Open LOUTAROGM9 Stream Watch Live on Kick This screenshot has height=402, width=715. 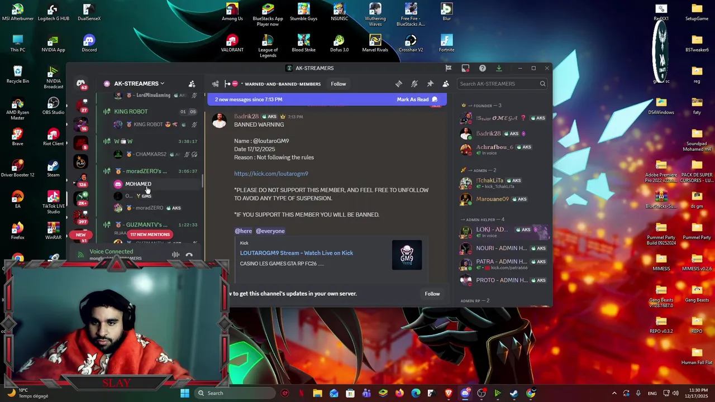tap(297, 253)
